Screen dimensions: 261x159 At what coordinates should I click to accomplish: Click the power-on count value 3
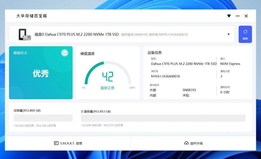pyautogui.click(x=221, y=76)
